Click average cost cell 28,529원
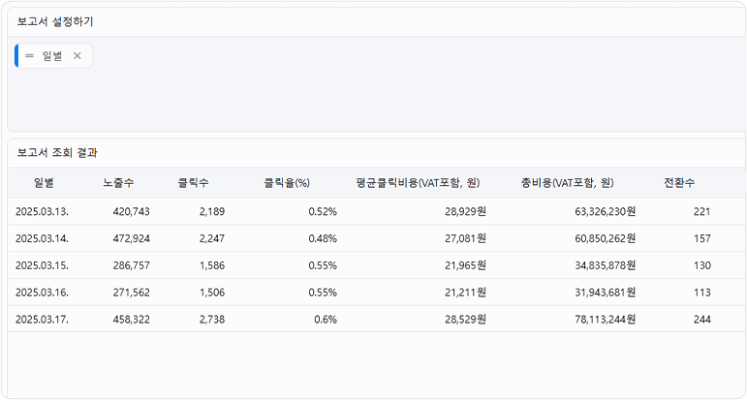The width and height of the screenshot is (747, 400). [x=465, y=320]
